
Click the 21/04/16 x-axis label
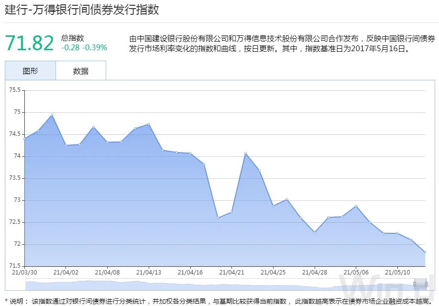(190, 273)
